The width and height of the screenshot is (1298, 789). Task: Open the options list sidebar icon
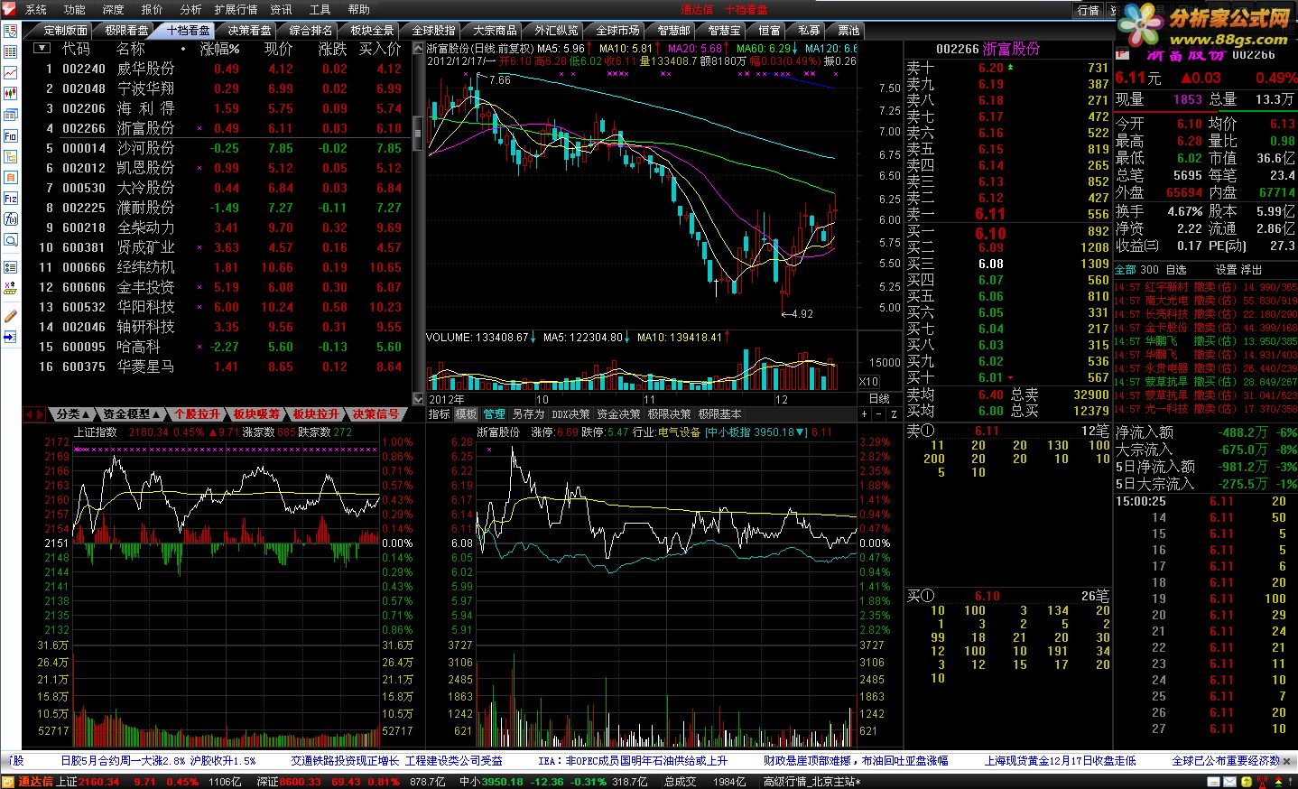click(x=10, y=267)
